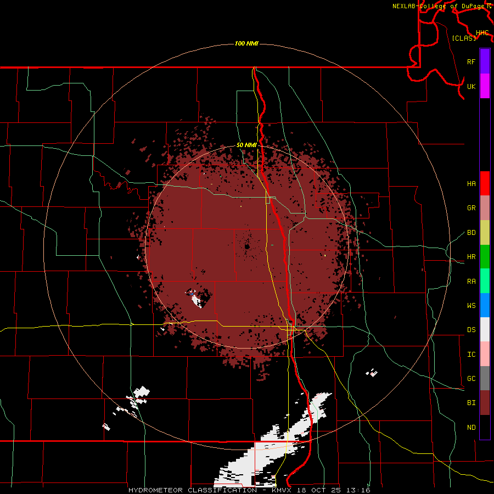Click the BI dark red legend swatch

485,403
